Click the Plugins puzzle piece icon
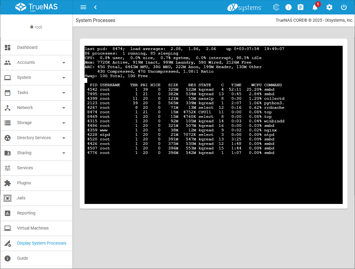Viewport: 355px width, 269px height. coord(8,183)
